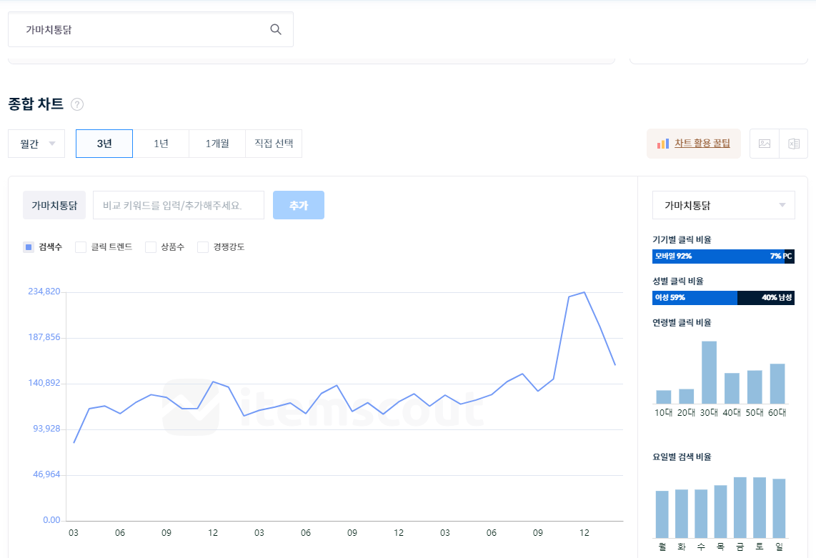
Task: Choose the 직접 선택 range tab
Action: pyautogui.click(x=274, y=144)
